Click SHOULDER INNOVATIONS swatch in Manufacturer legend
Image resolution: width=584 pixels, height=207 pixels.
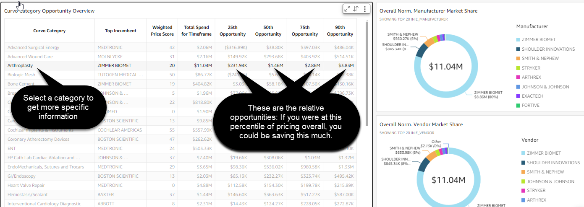click(519, 49)
